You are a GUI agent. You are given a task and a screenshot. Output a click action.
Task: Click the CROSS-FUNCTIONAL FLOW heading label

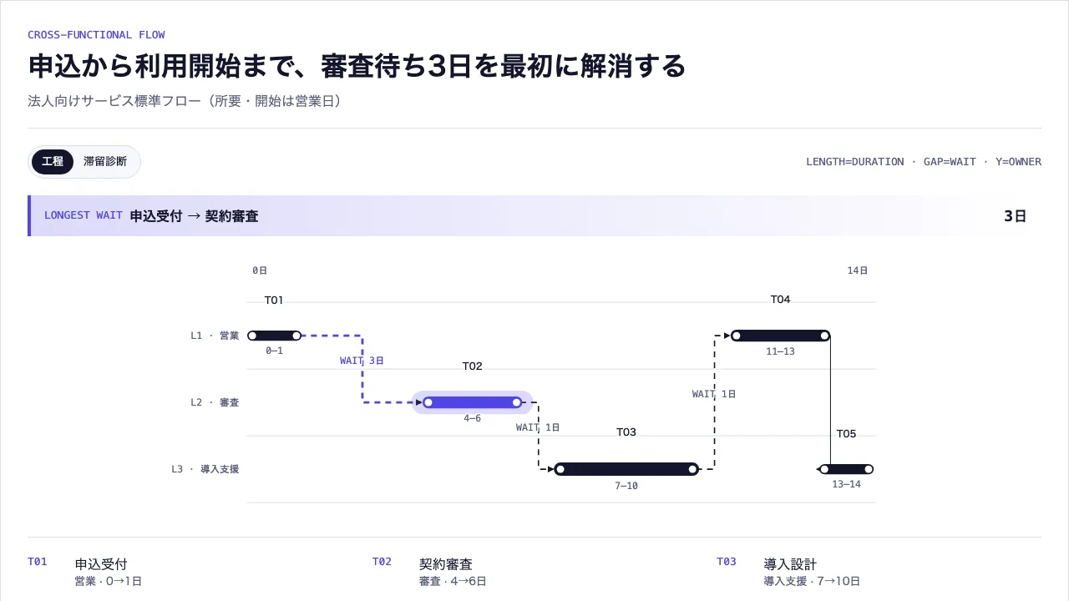[96, 35]
